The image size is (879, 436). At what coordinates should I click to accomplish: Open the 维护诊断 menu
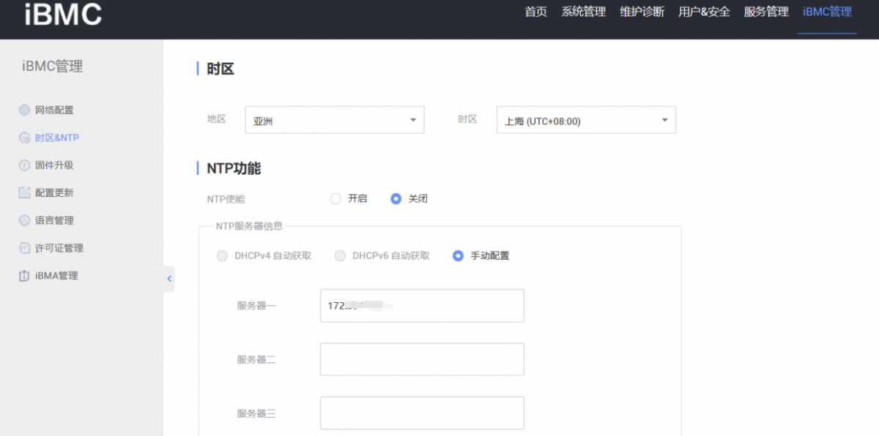[642, 12]
